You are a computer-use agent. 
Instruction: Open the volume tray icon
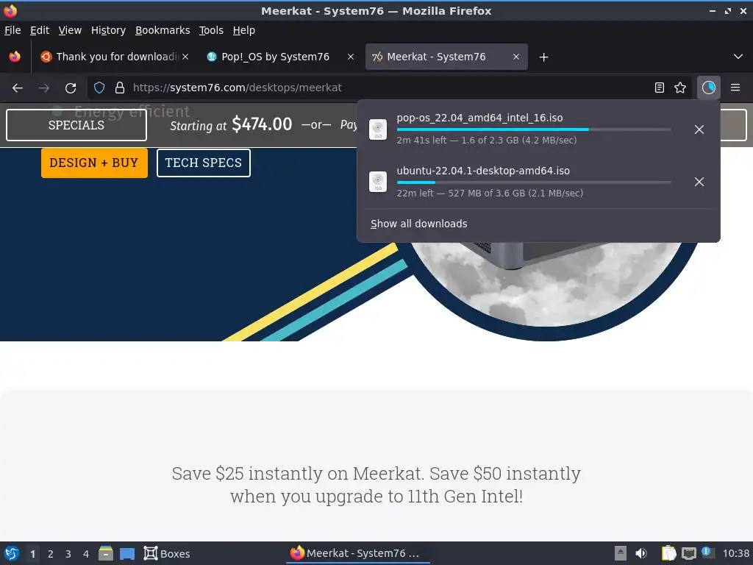(641, 553)
